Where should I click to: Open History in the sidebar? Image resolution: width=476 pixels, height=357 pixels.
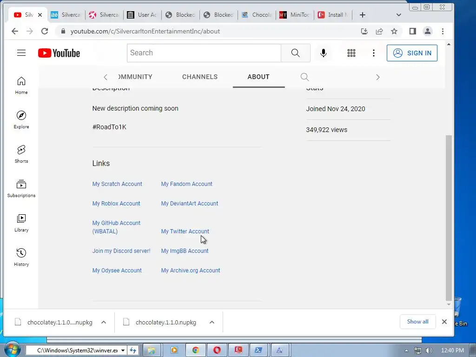tap(21, 258)
